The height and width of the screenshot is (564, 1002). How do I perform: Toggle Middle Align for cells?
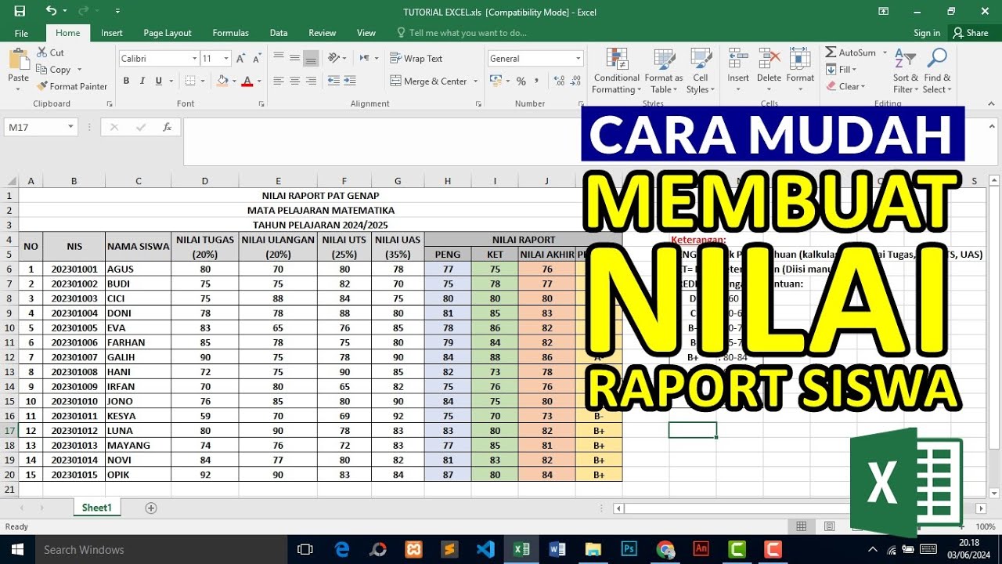click(294, 58)
